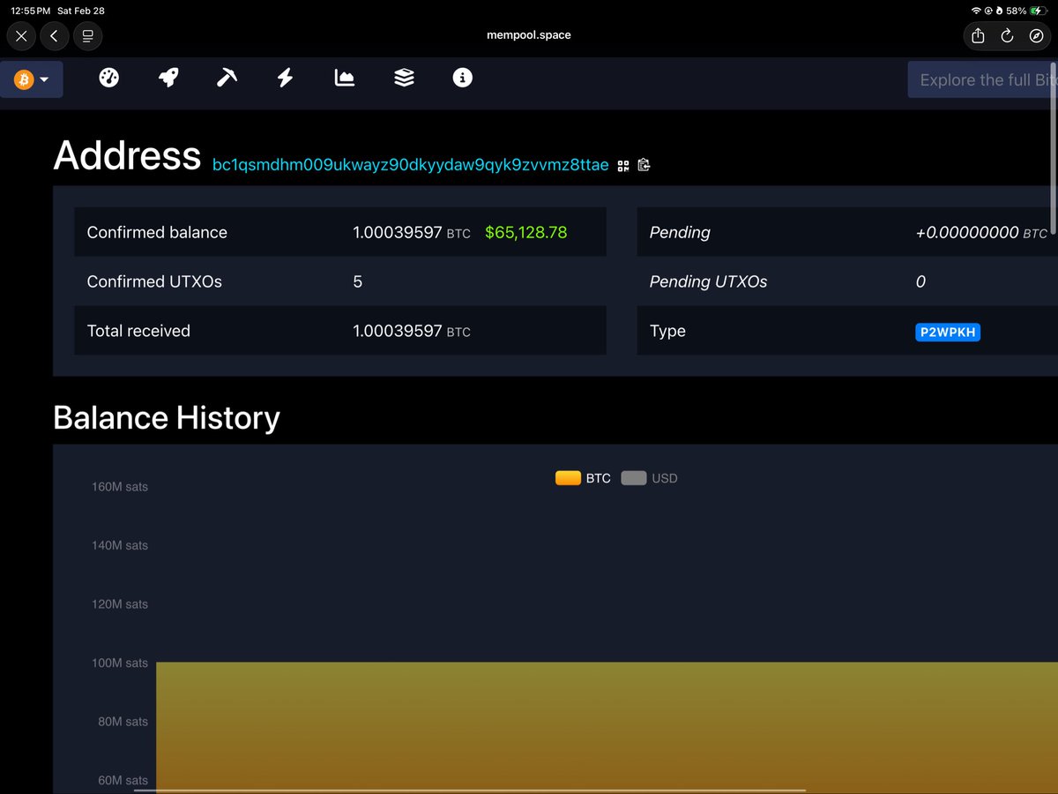Focus the Explore the full Bitcoin search field
The height and width of the screenshot is (794, 1058).
[983, 79]
